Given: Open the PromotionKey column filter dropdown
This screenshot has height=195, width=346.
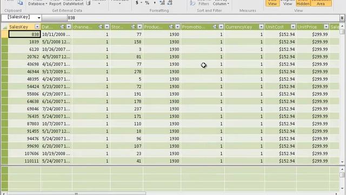Looking at the screenshot, I should tap(221, 27).
